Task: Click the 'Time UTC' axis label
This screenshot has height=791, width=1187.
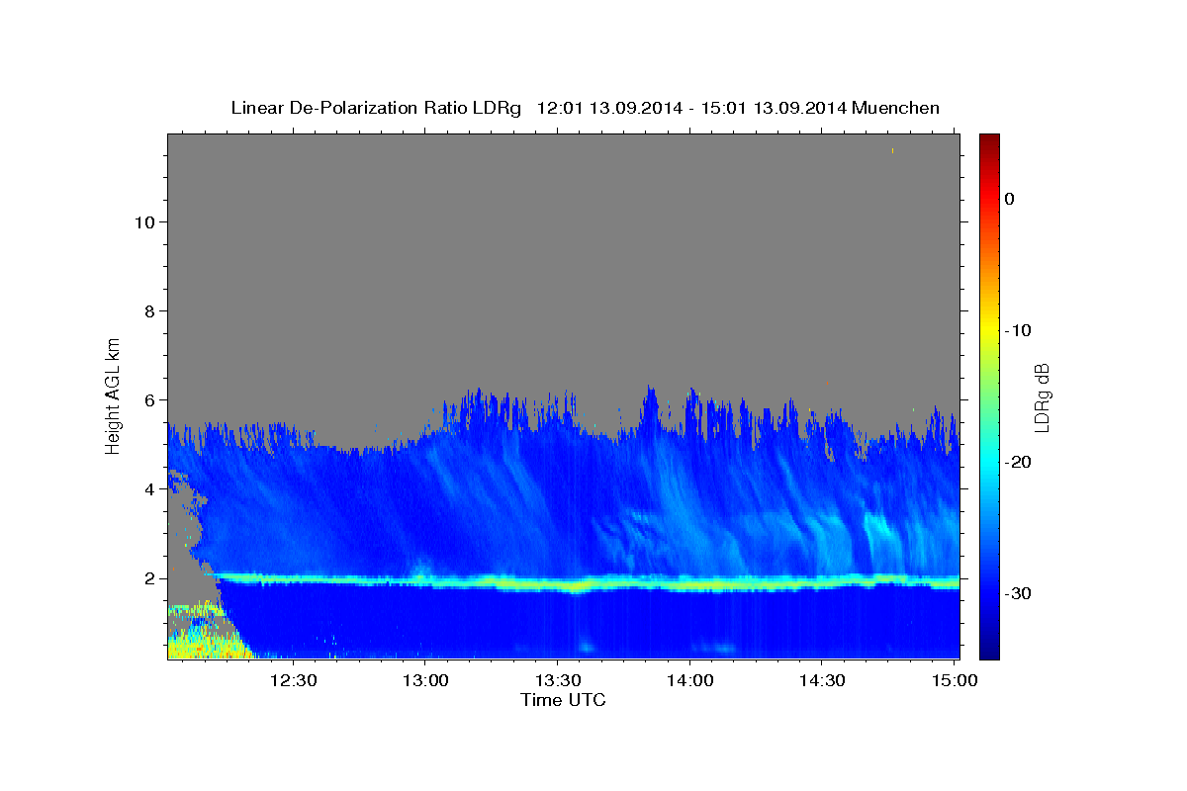Action: point(563,700)
